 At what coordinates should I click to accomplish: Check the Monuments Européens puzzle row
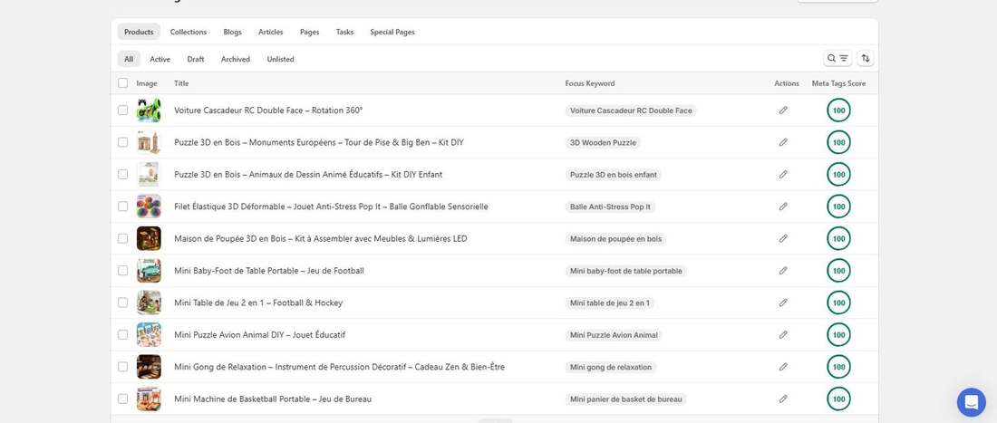(x=122, y=142)
